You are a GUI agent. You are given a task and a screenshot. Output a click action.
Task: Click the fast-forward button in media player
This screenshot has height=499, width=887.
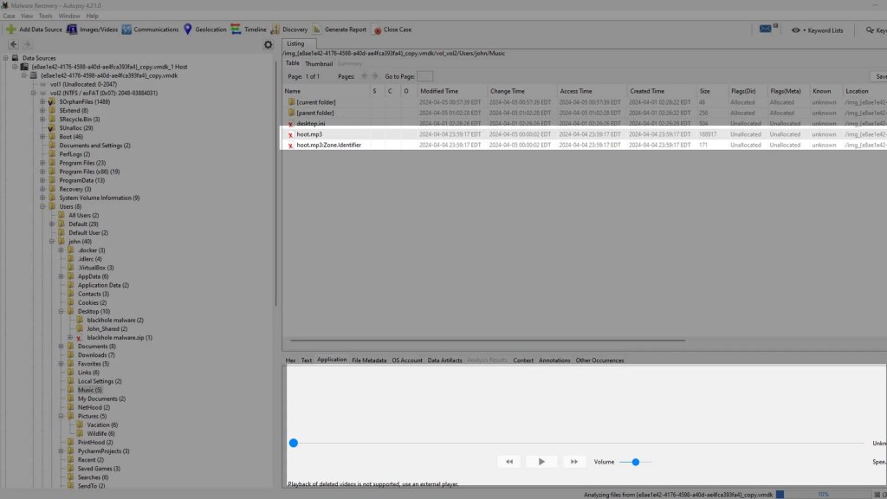click(573, 462)
